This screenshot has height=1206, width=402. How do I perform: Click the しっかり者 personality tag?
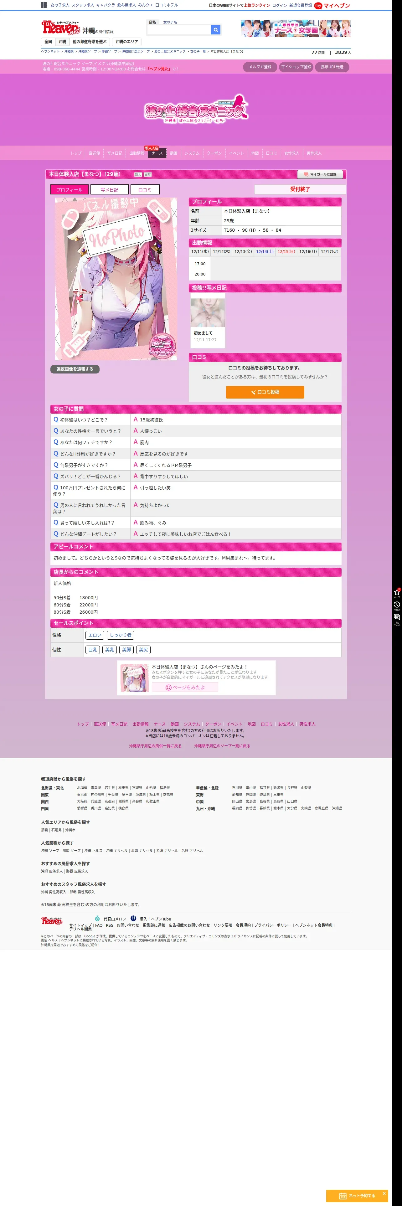pos(121,635)
